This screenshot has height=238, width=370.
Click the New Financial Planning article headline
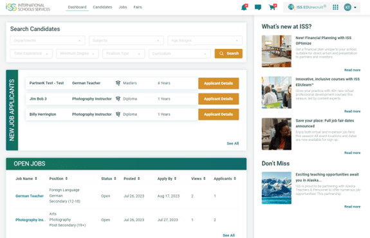click(324, 41)
